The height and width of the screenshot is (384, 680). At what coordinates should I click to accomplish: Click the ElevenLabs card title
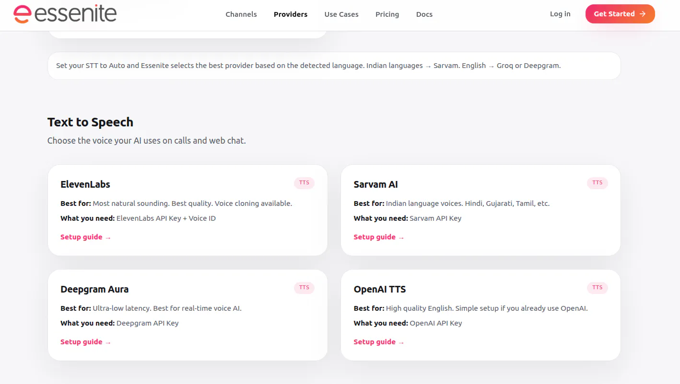[x=85, y=184]
